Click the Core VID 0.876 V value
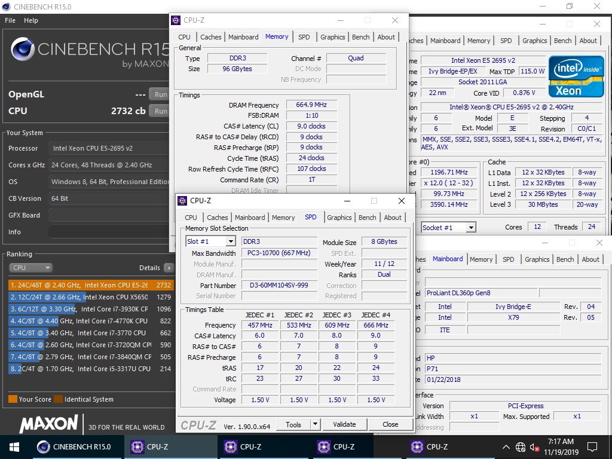This screenshot has height=459, width=612. (524, 93)
